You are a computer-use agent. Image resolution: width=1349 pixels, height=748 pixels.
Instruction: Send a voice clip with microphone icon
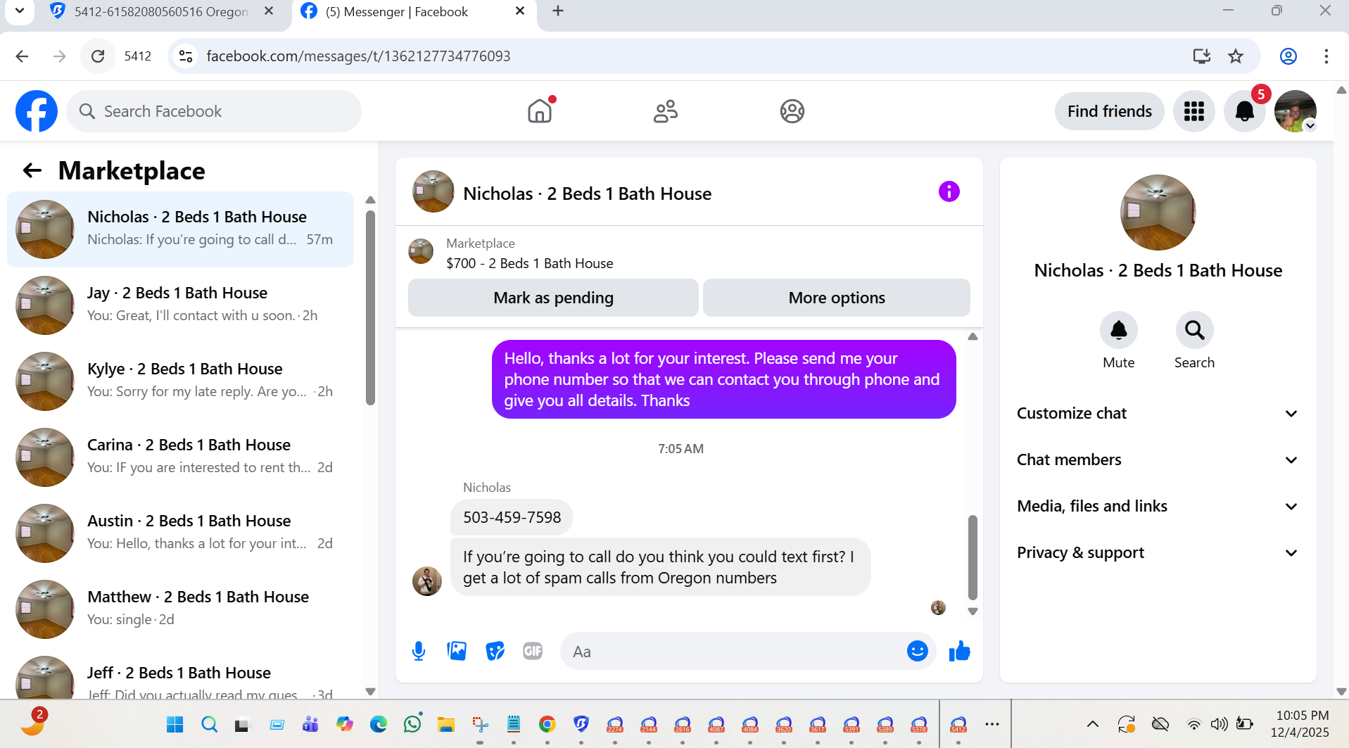tap(419, 651)
